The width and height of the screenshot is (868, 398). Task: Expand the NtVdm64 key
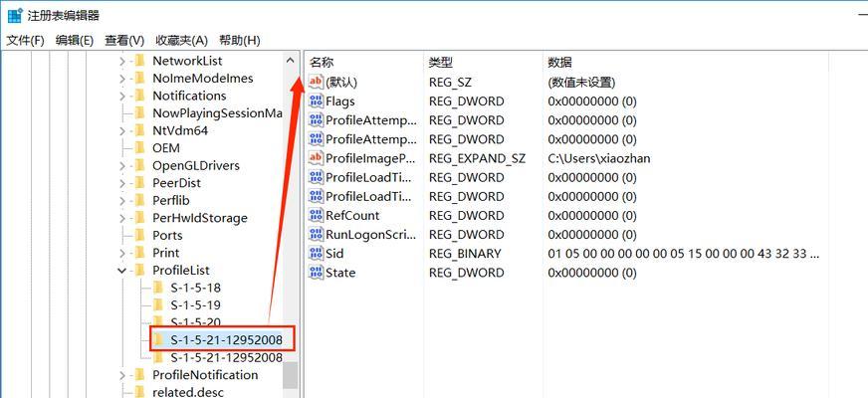coord(122,130)
